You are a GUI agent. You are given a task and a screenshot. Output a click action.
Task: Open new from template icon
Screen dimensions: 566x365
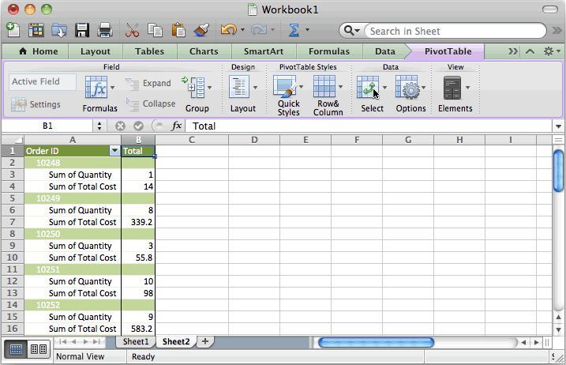coord(36,30)
